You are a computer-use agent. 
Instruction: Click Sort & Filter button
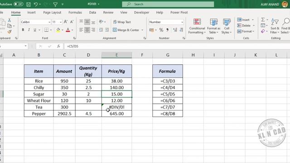(x=275, y=26)
